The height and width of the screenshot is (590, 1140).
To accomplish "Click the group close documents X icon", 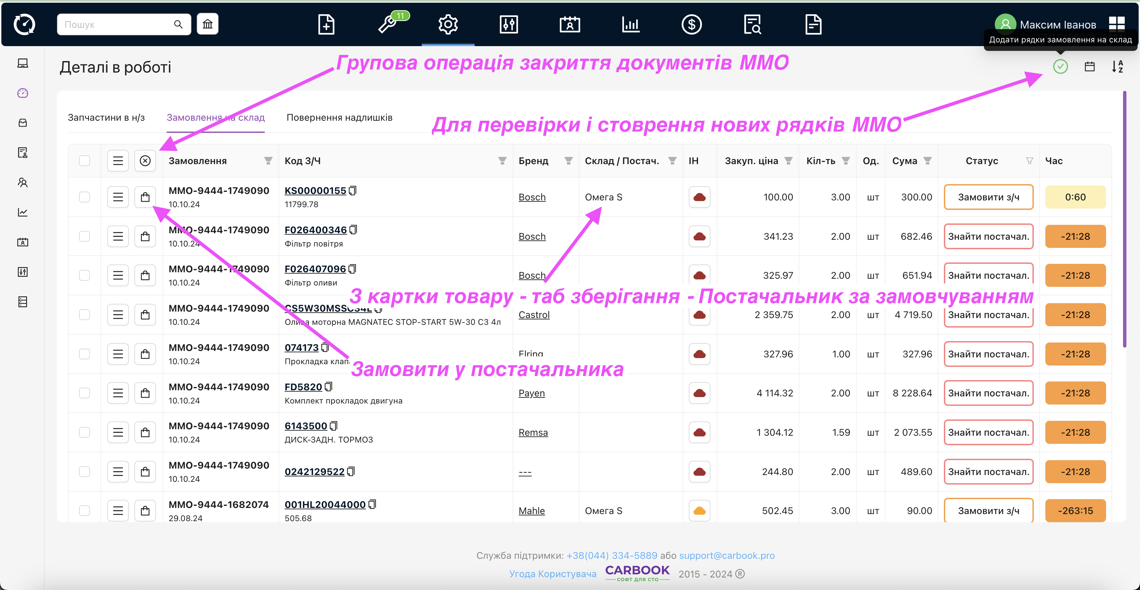I will pos(145,160).
